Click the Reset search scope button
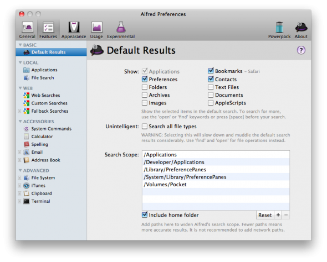 [x=265, y=215]
